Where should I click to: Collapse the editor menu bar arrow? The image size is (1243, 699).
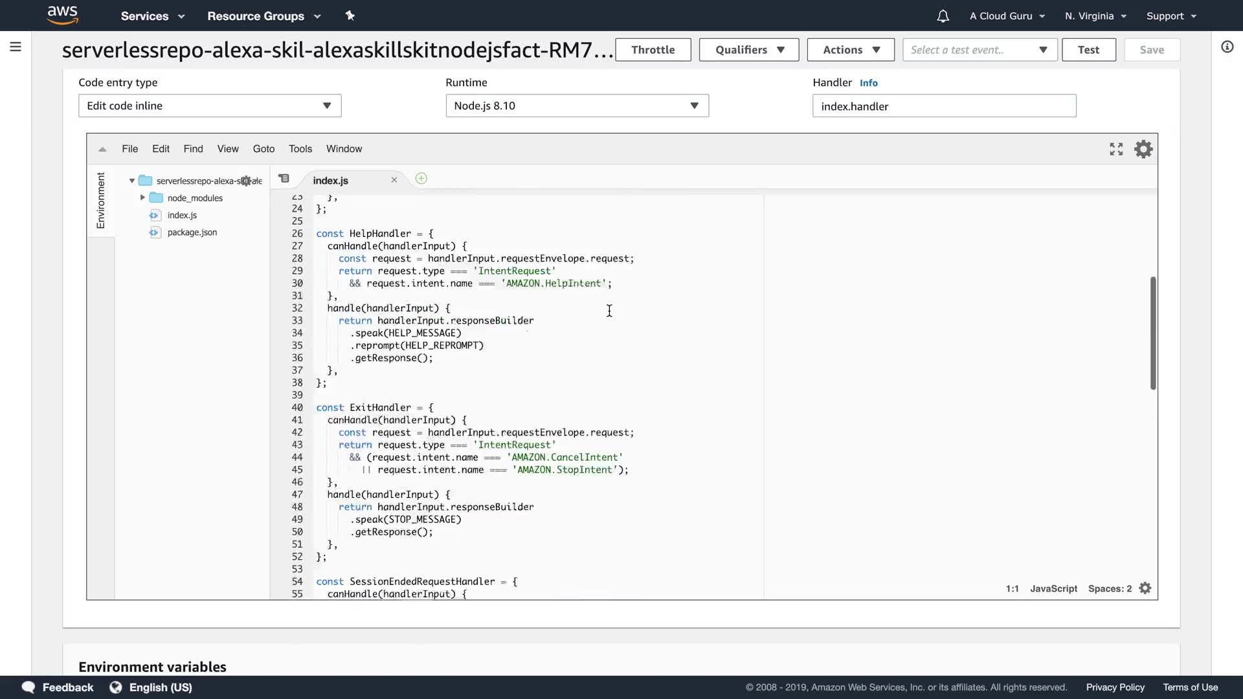tap(102, 150)
